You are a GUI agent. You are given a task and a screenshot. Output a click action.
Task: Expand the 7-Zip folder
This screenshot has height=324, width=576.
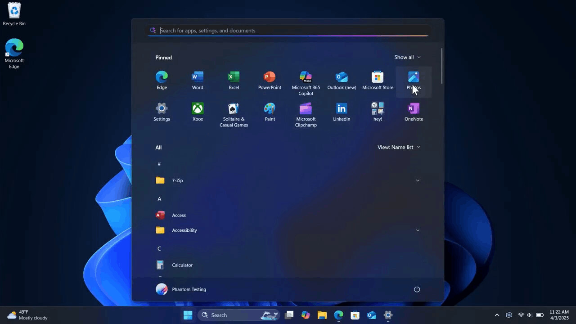pos(418,180)
